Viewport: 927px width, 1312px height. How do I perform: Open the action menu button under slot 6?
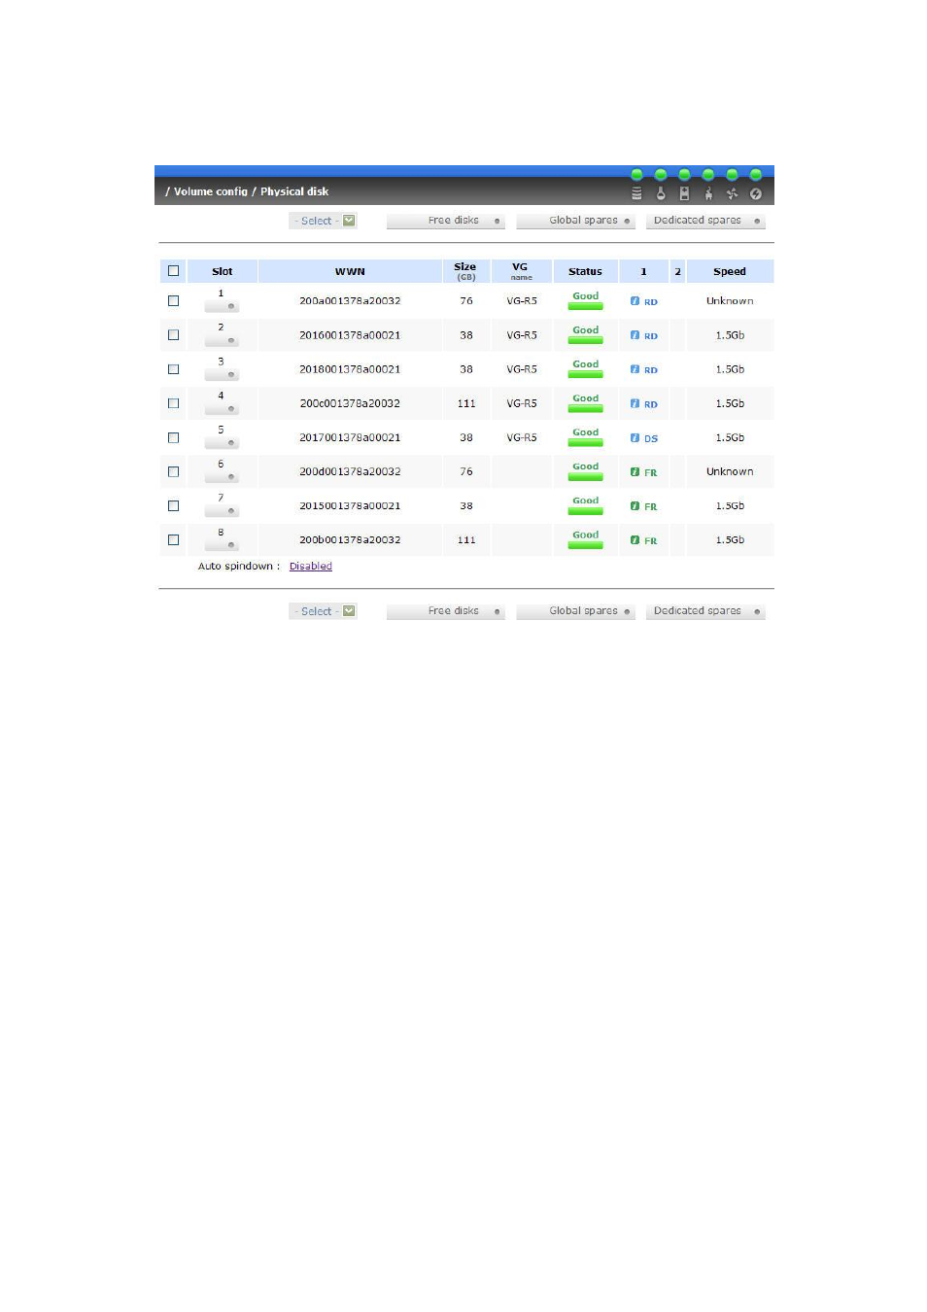pos(222,477)
